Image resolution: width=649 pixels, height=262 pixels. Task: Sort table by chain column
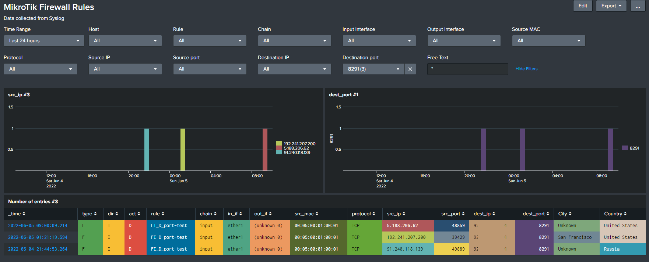(208, 214)
